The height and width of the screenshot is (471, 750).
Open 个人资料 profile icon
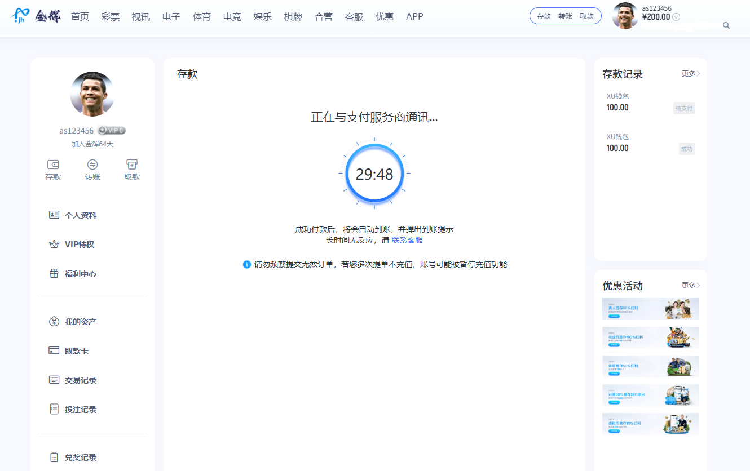54,215
